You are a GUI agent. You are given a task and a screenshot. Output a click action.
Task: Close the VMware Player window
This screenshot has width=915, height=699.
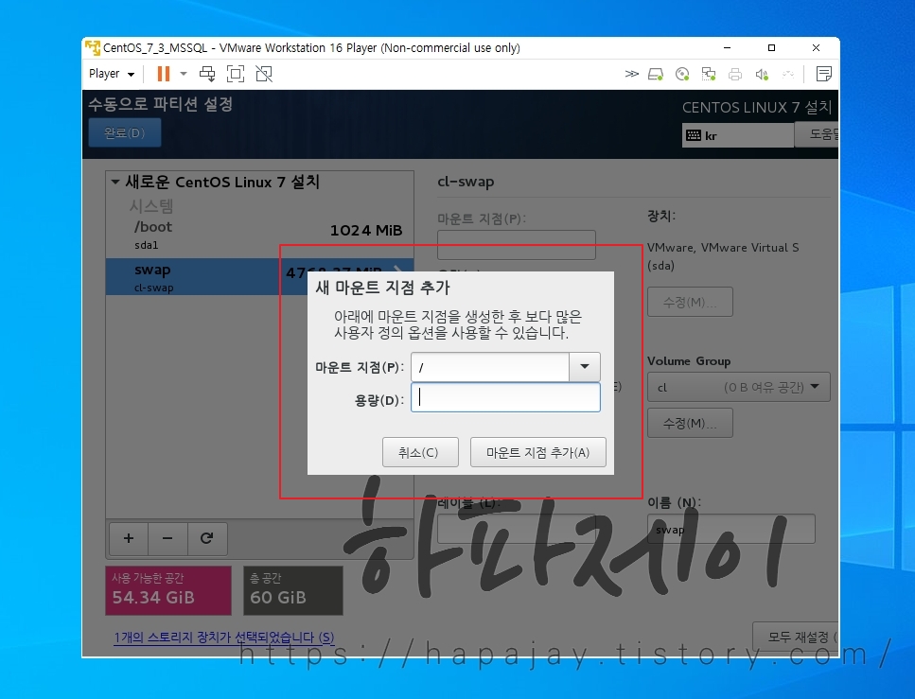pos(816,48)
